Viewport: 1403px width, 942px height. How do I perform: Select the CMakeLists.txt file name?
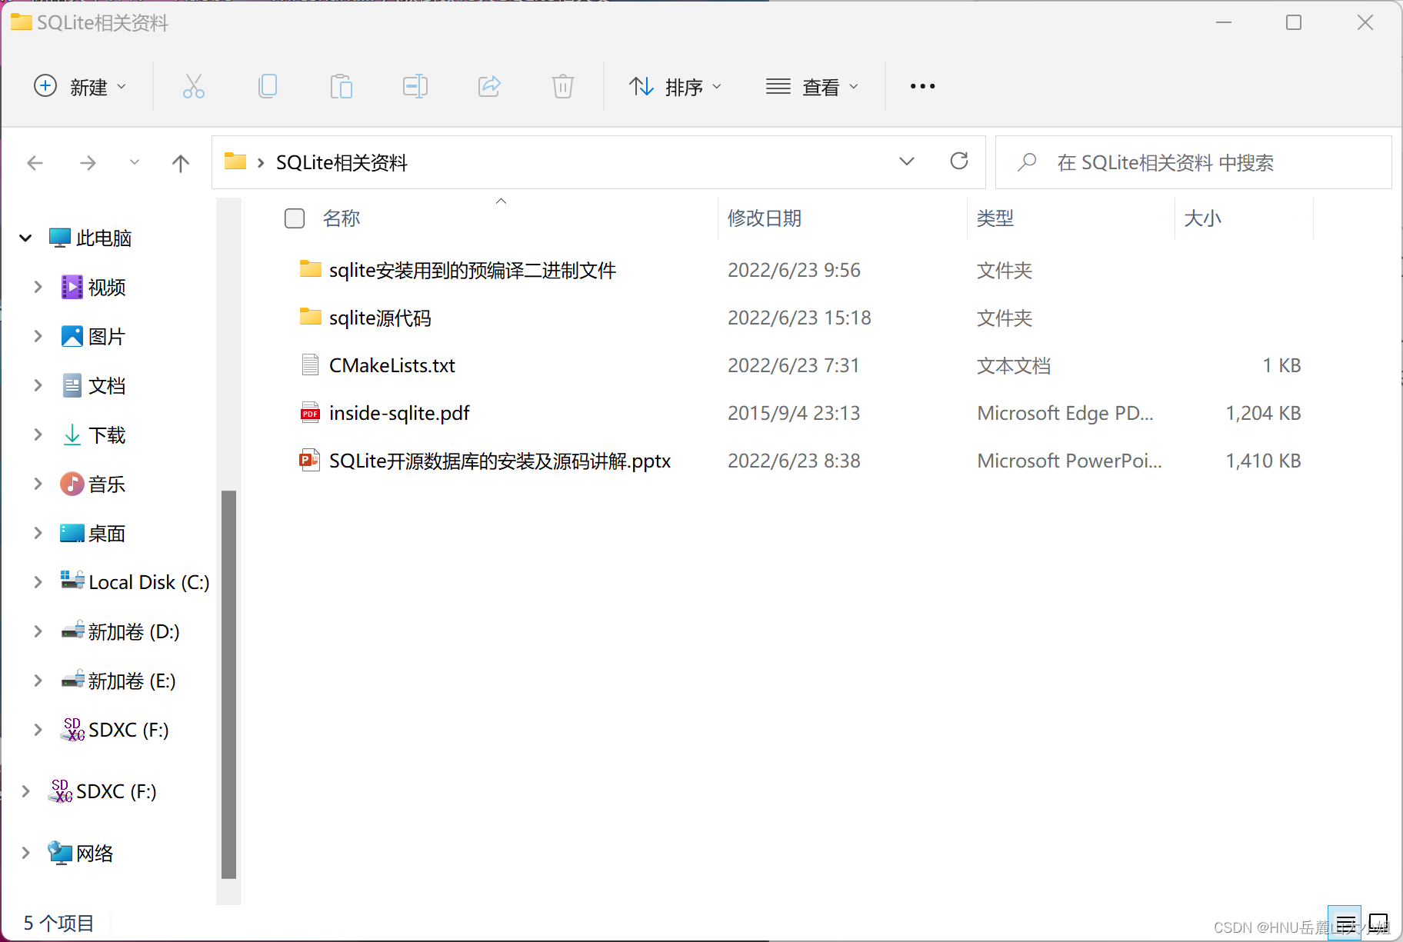392,365
